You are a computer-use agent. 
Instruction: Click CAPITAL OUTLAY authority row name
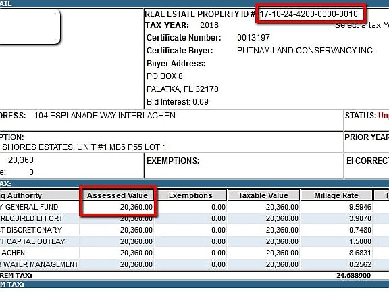(32, 241)
